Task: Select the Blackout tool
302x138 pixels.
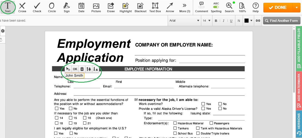Action: click(x=140, y=8)
